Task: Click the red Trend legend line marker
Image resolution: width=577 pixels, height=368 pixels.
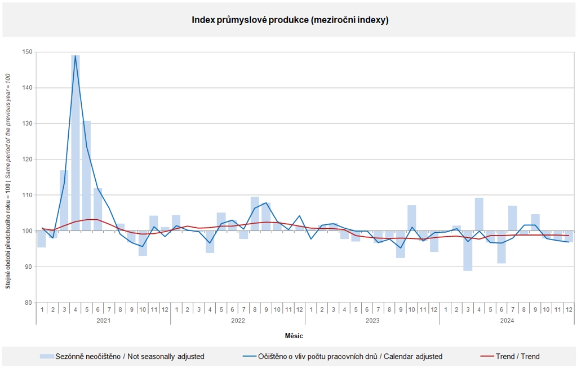Action: pos(487,356)
